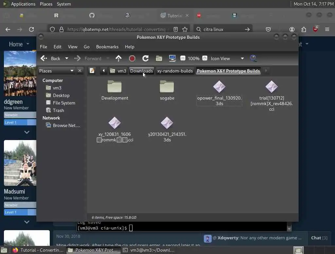Select Pokemon X&Y Prototype Builds path button
Viewport: 335px width, 254px height.
(228, 71)
